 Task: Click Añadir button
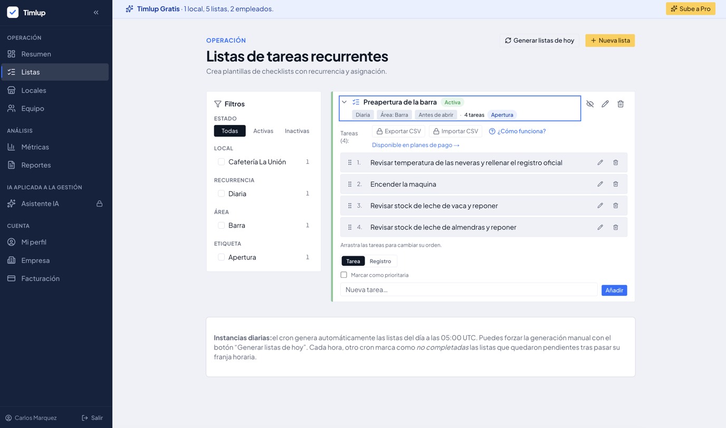tap(614, 290)
